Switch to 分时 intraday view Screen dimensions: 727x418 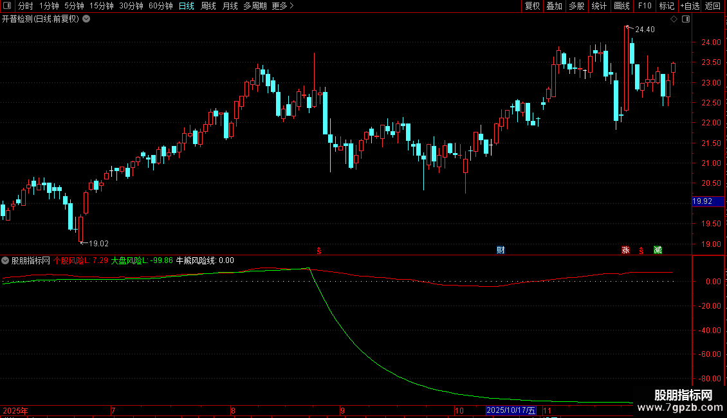tap(26, 6)
